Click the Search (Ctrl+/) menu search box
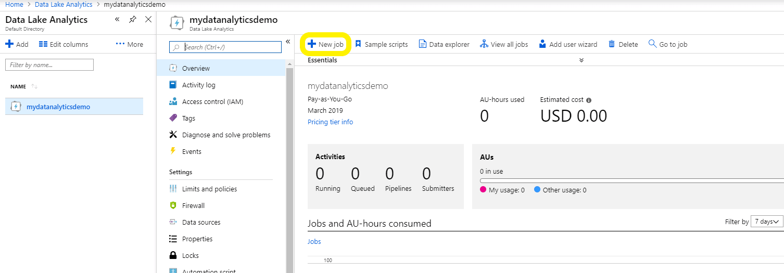784x273 pixels. tap(225, 47)
